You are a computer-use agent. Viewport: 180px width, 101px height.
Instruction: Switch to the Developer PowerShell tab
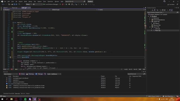[9, 93]
